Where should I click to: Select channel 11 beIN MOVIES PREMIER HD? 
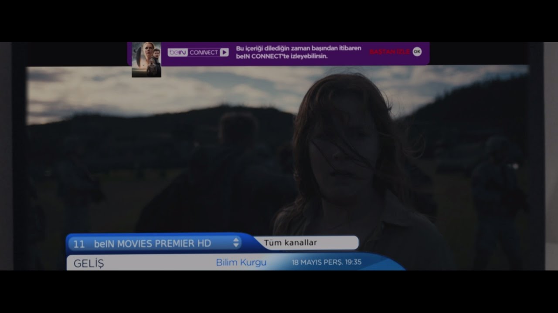click(155, 243)
